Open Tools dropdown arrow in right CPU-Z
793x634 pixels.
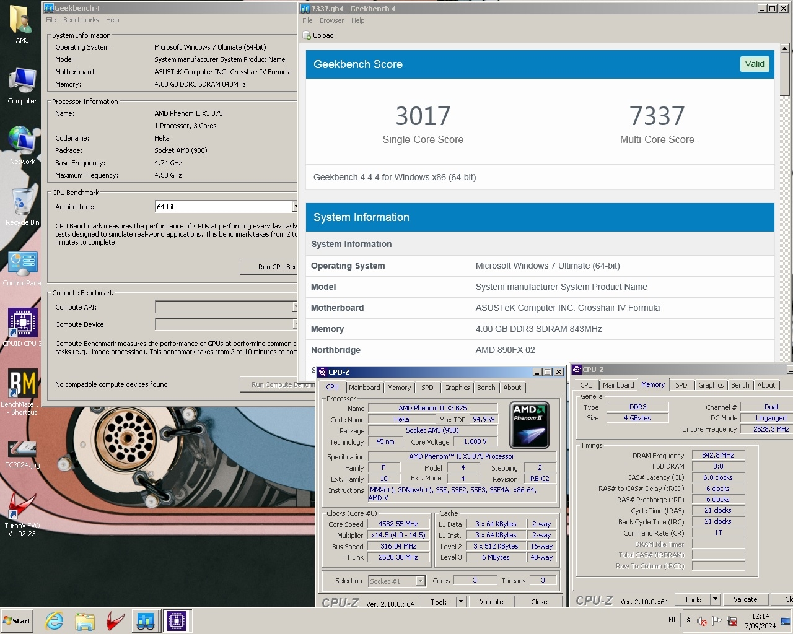pyautogui.click(x=715, y=599)
